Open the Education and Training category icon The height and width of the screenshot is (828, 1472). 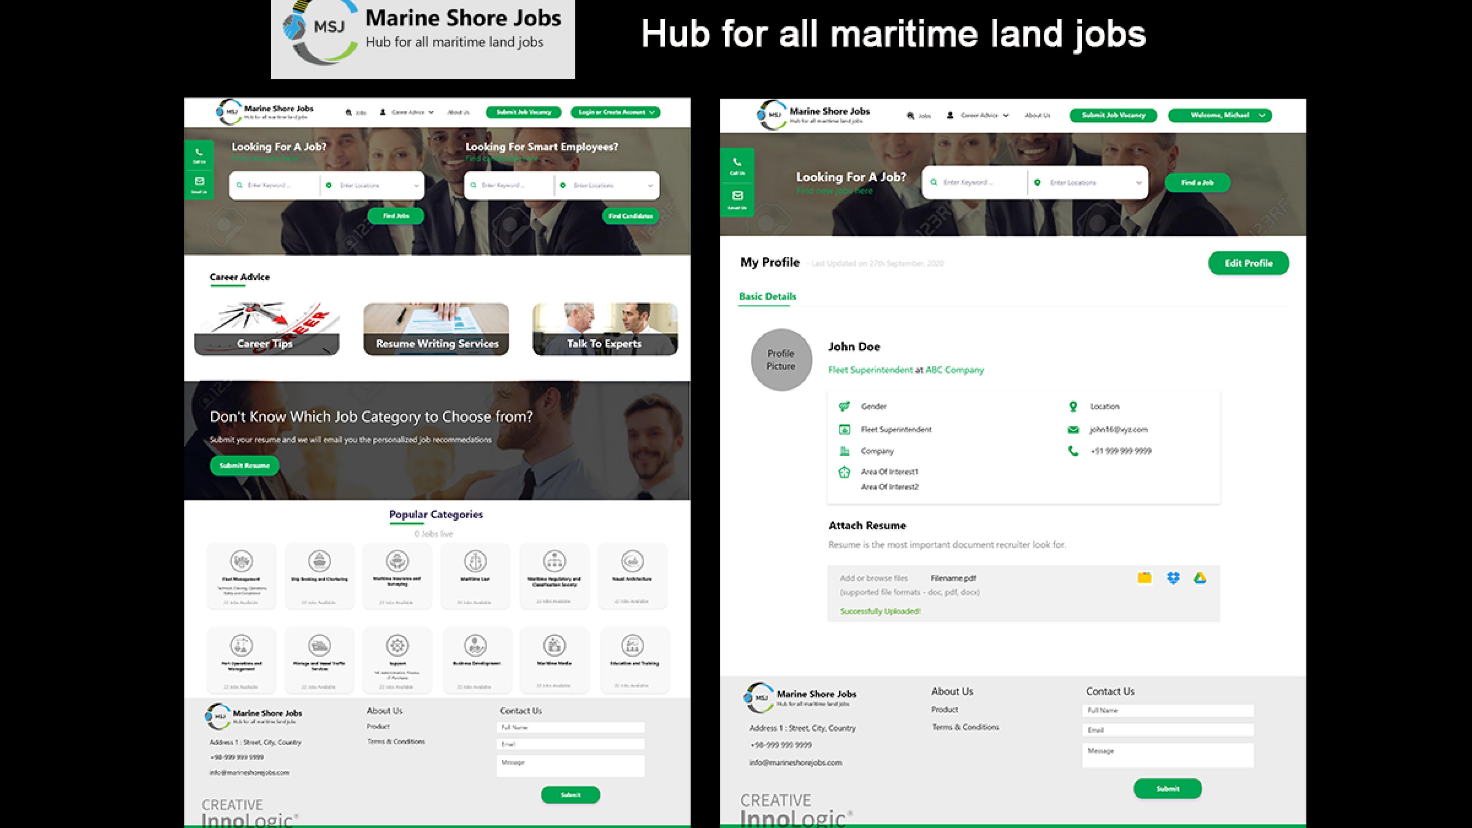(632, 646)
